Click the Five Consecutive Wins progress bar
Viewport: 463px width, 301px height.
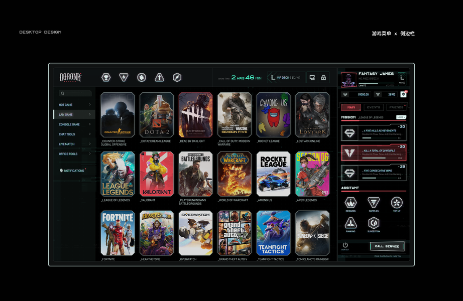click(x=380, y=178)
